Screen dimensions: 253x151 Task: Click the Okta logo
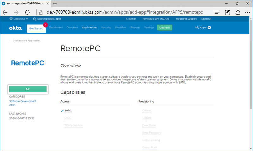[x=15, y=28]
